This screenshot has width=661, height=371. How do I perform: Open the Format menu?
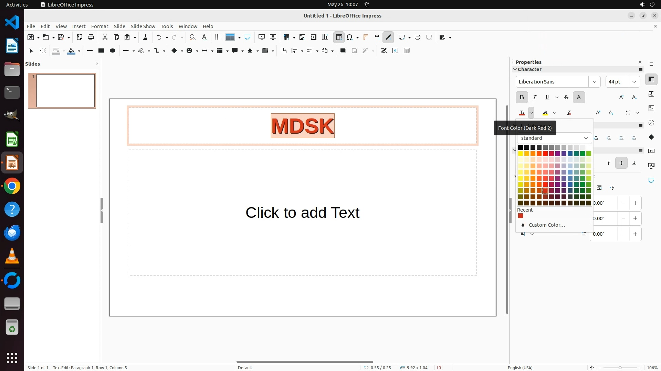(99, 26)
